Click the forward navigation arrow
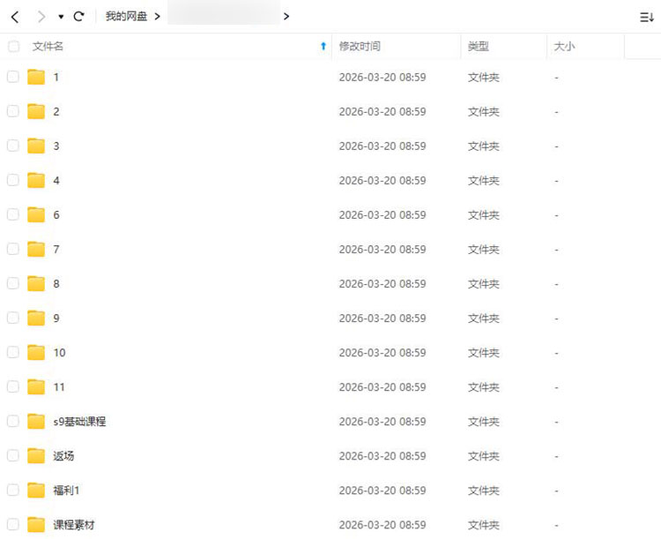The height and width of the screenshot is (539, 661). click(41, 16)
